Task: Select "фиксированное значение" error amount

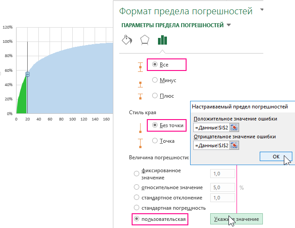Action: [x=137, y=174]
